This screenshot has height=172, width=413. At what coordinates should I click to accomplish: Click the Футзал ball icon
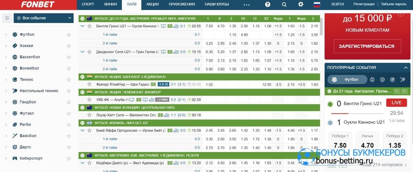coord(15,113)
